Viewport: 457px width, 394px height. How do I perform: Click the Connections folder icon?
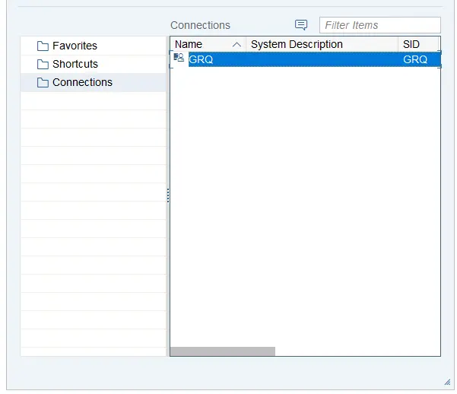pos(43,83)
